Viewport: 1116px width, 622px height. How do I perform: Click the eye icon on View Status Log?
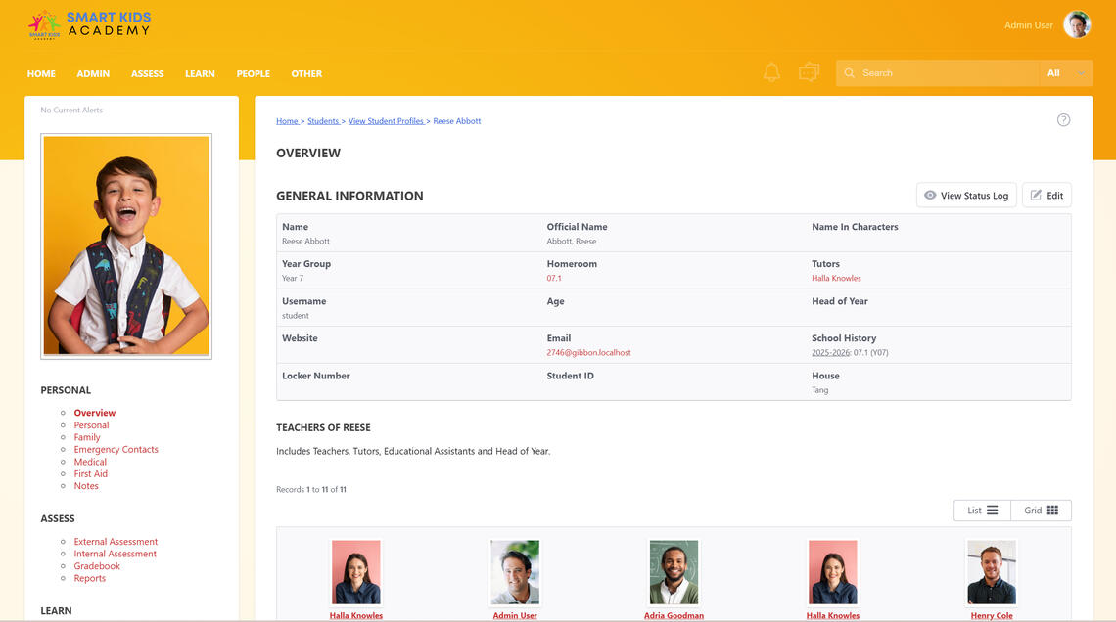[x=930, y=196]
